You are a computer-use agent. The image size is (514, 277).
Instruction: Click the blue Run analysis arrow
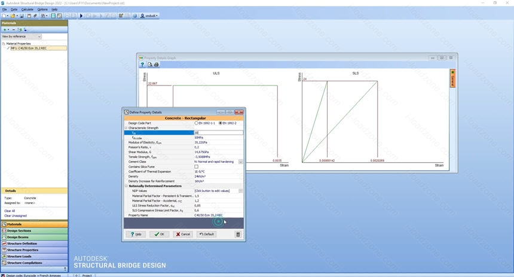(x=81, y=16)
